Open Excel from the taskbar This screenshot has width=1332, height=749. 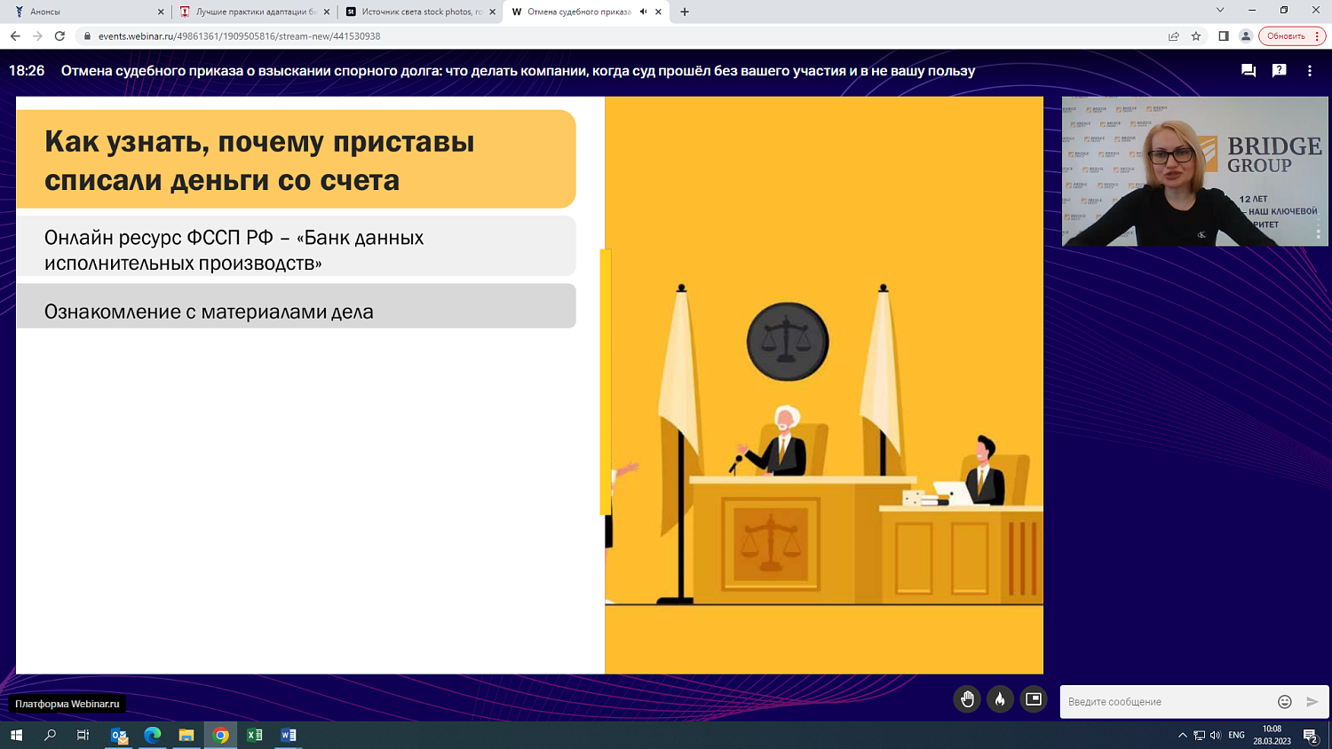[254, 735]
